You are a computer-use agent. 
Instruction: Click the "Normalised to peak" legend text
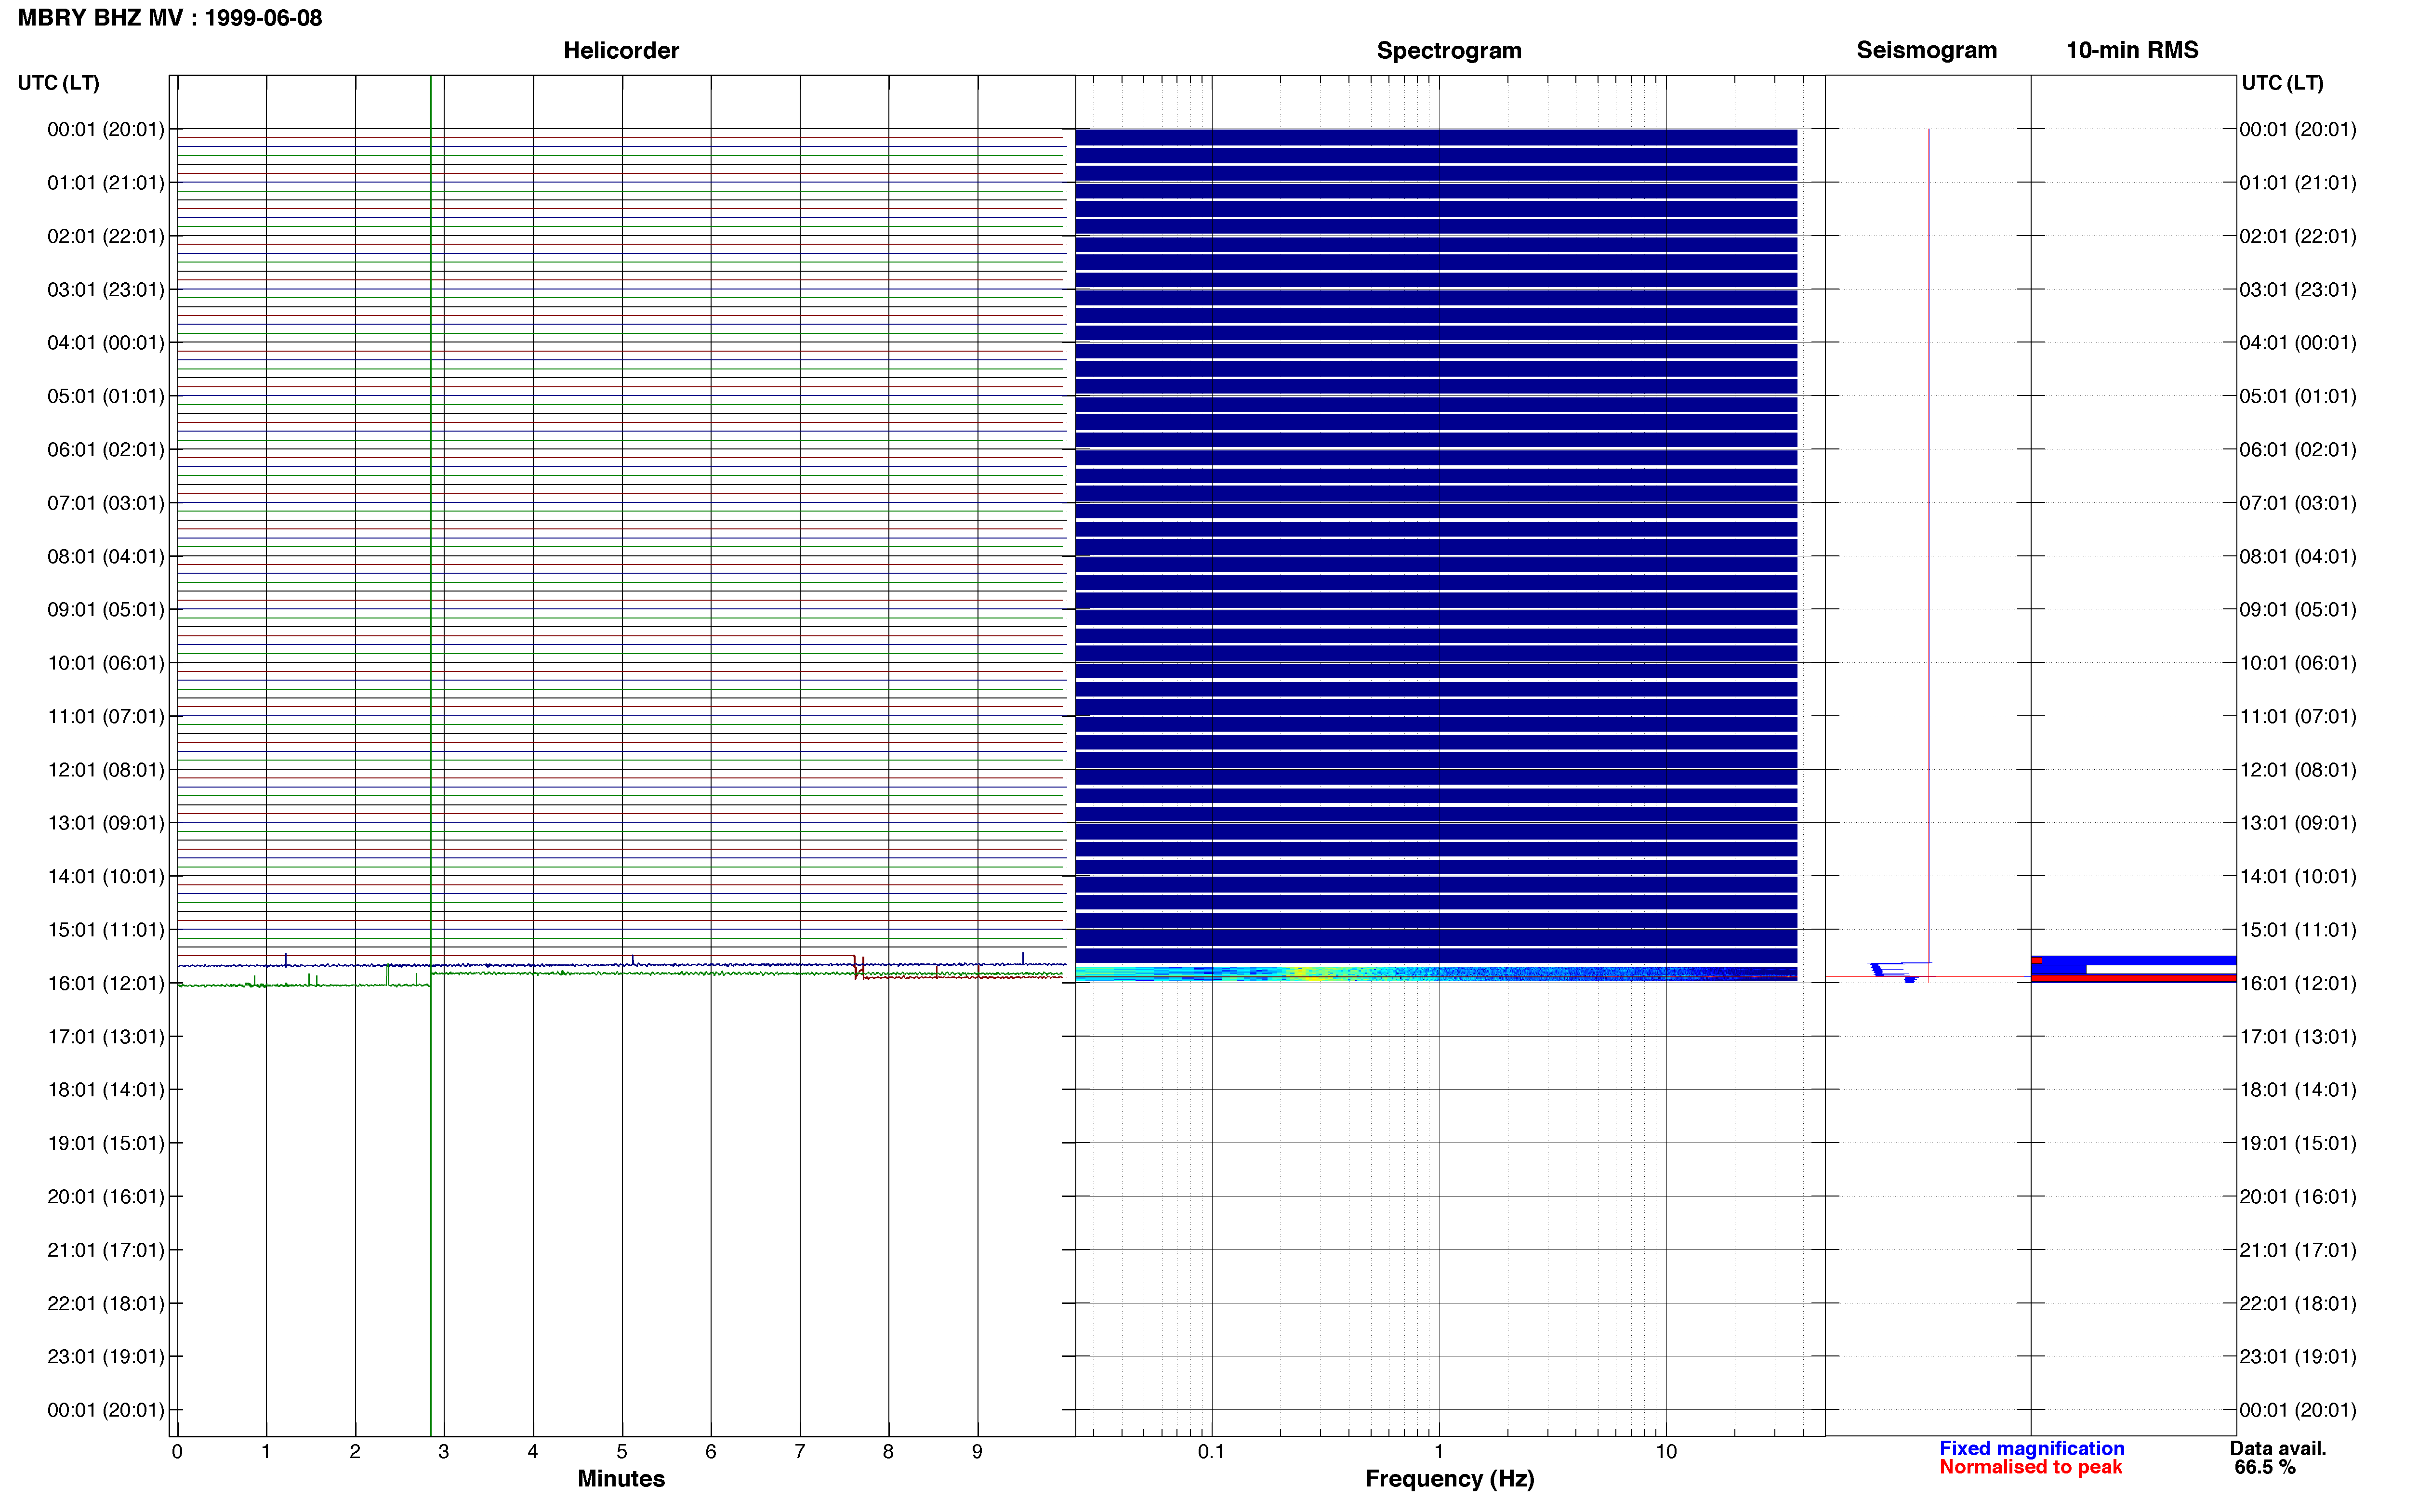click(2030, 1467)
